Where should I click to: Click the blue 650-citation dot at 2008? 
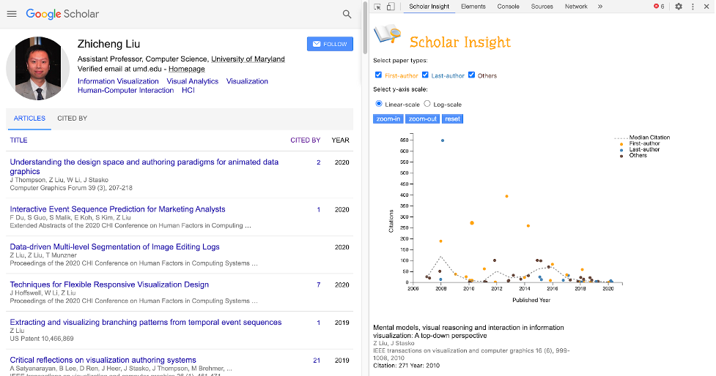tap(442, 140)
